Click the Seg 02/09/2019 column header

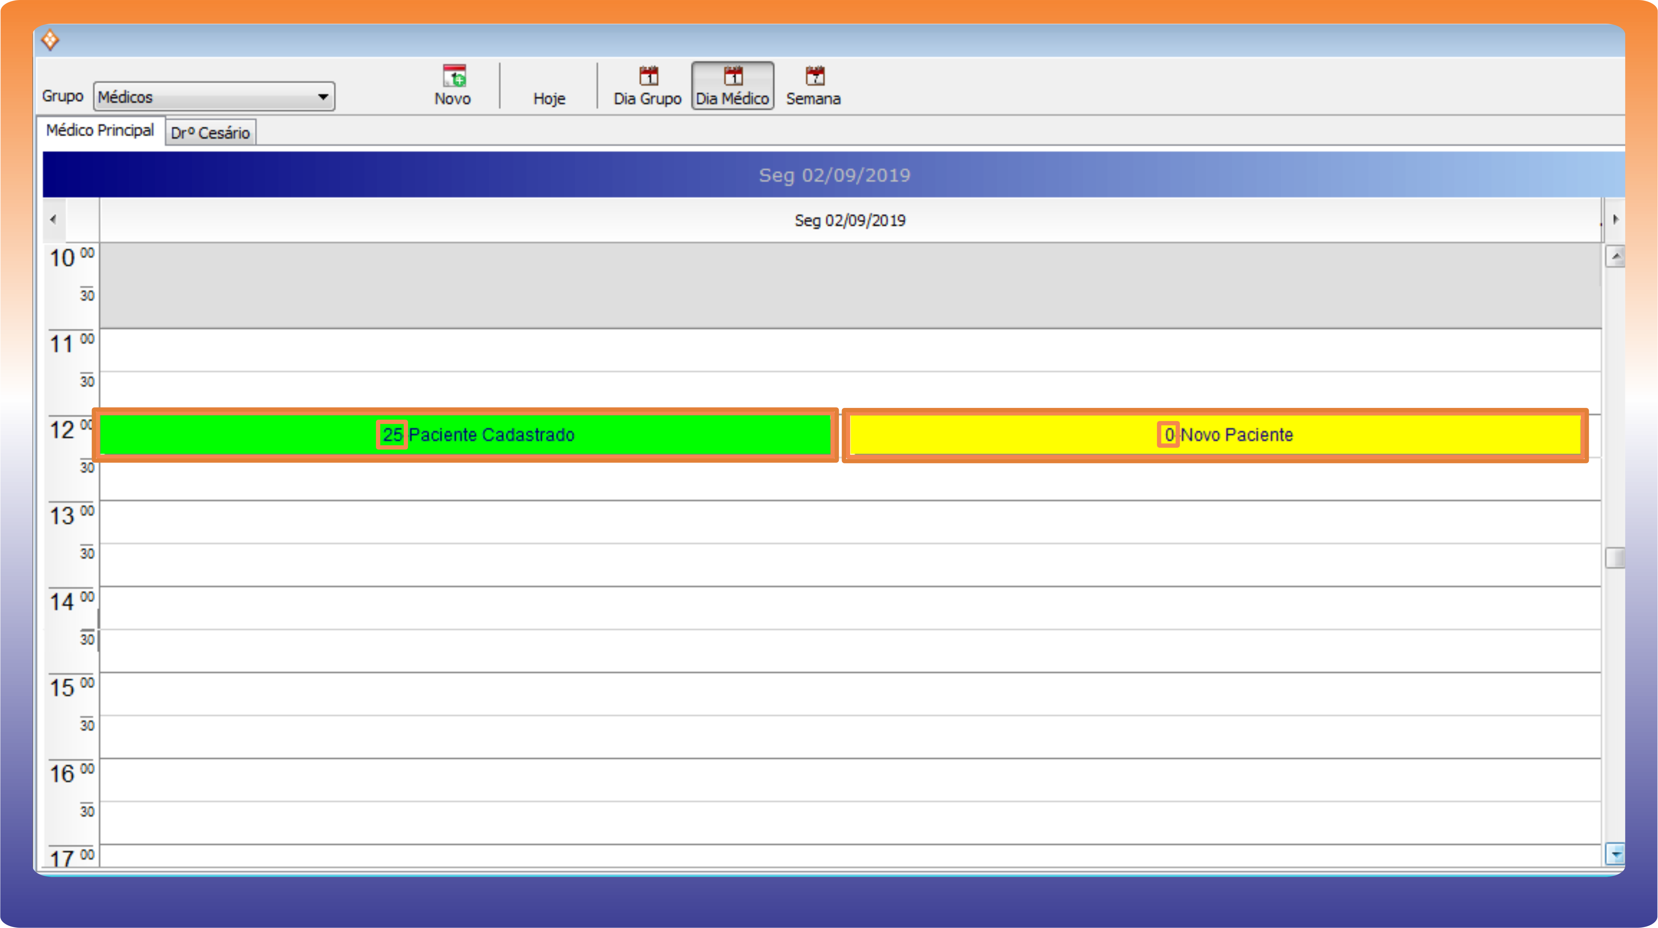849,221
